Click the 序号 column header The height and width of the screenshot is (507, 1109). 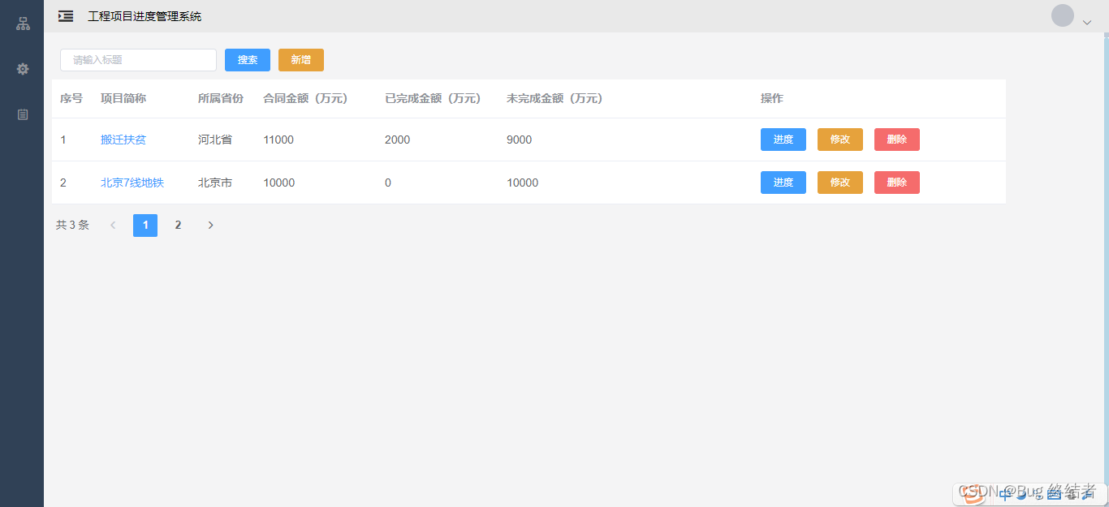pyautogui.click(x=71, y=98)
